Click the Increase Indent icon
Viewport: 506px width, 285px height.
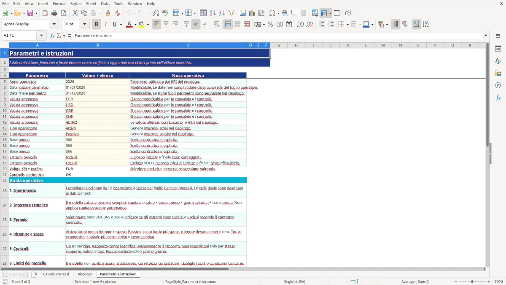pyautogui.click(x=321, y=24)
